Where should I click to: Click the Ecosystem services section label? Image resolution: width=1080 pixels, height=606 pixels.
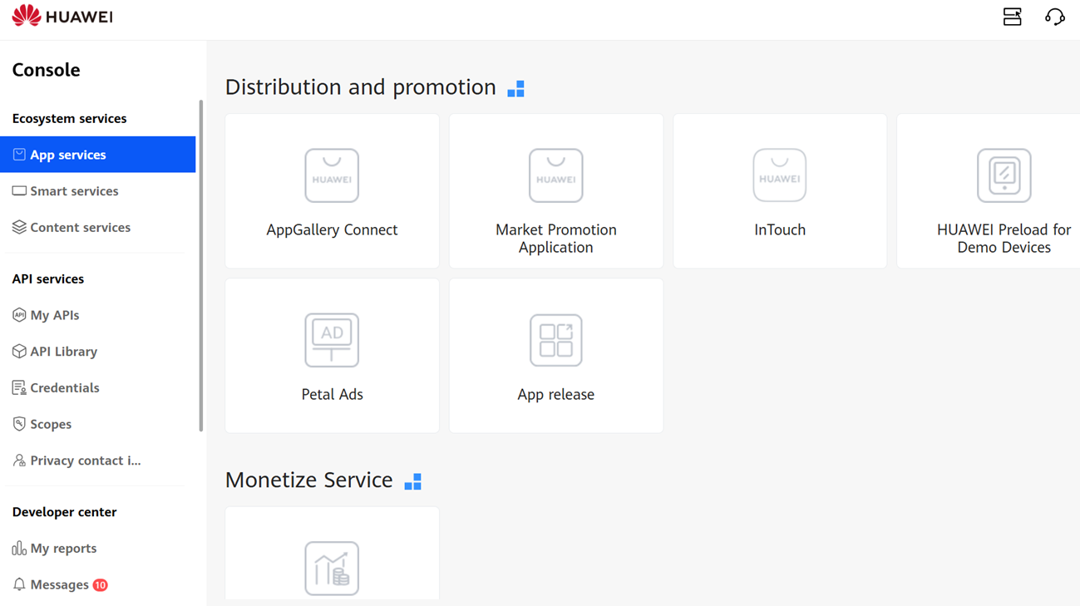[69, 119]
